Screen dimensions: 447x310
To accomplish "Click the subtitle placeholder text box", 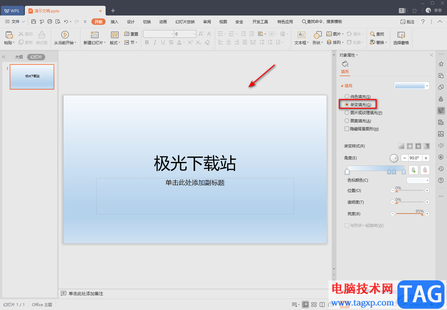I will [195, 196].
